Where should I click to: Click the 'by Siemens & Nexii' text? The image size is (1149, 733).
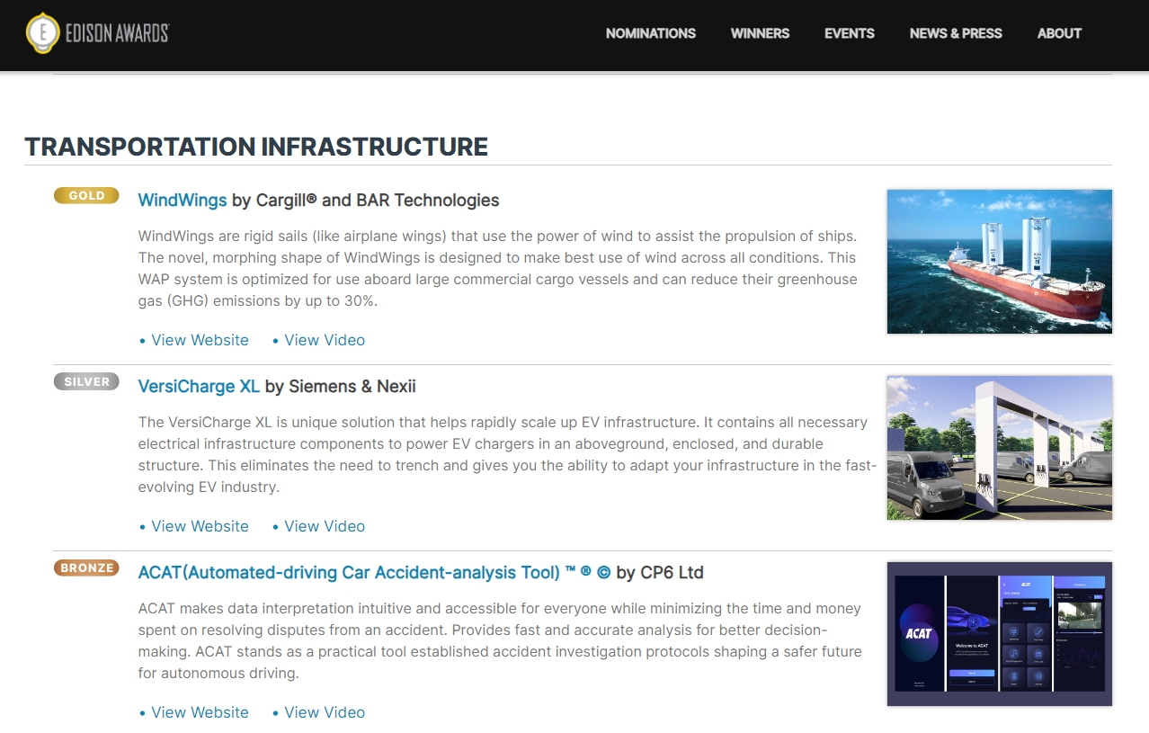click(x=340, y=386)
